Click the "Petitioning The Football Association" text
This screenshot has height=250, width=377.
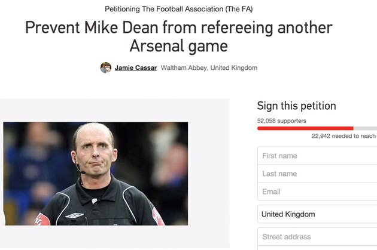178,10
